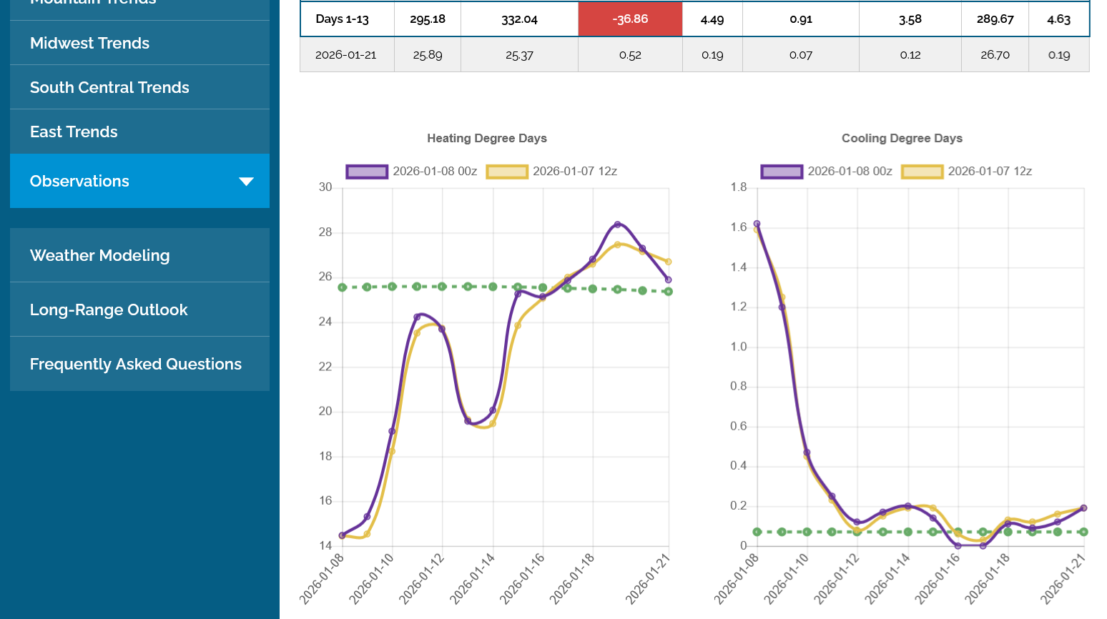Select the 2026-01-21 table row date
1107x619 pixels.
(345, 55)
